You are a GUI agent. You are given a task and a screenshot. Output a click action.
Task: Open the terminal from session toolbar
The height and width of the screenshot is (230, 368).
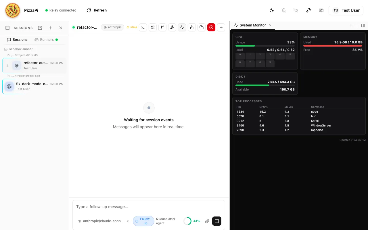click(x=143, y=27)
